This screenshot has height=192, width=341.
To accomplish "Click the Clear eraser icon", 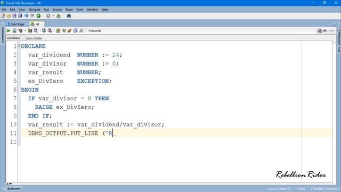I will click(70, 31).
